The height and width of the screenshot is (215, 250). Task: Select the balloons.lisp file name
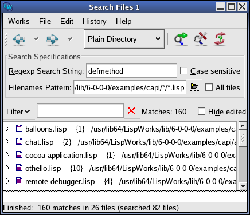pos(46,129)
